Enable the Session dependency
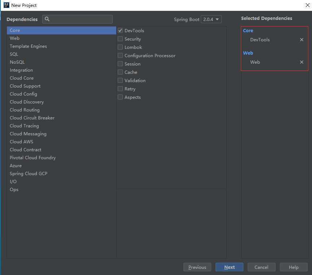Viewport: 312px width, 275px height. (120, 64)
